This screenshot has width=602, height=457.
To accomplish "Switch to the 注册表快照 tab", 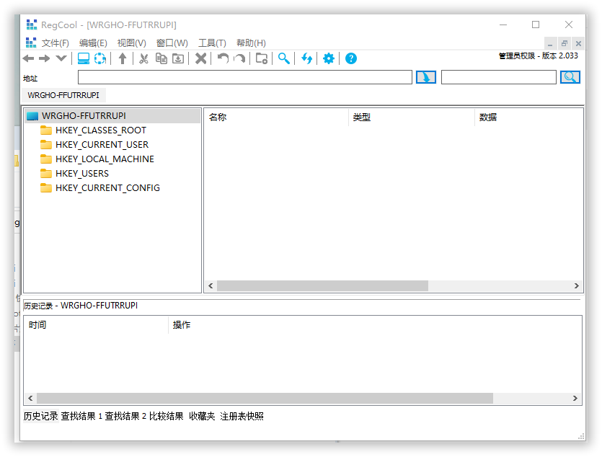I will pyautogui.click(x=242, y=417).
